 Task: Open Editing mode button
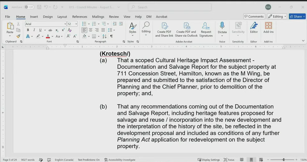277,16
